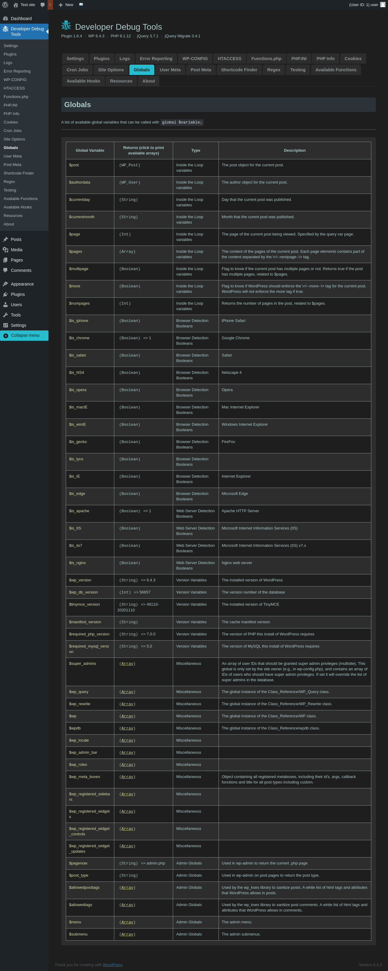This screenshot has width=388, height=971.
Task: Click the Tools wrench icon
Action: pos(6,315)
